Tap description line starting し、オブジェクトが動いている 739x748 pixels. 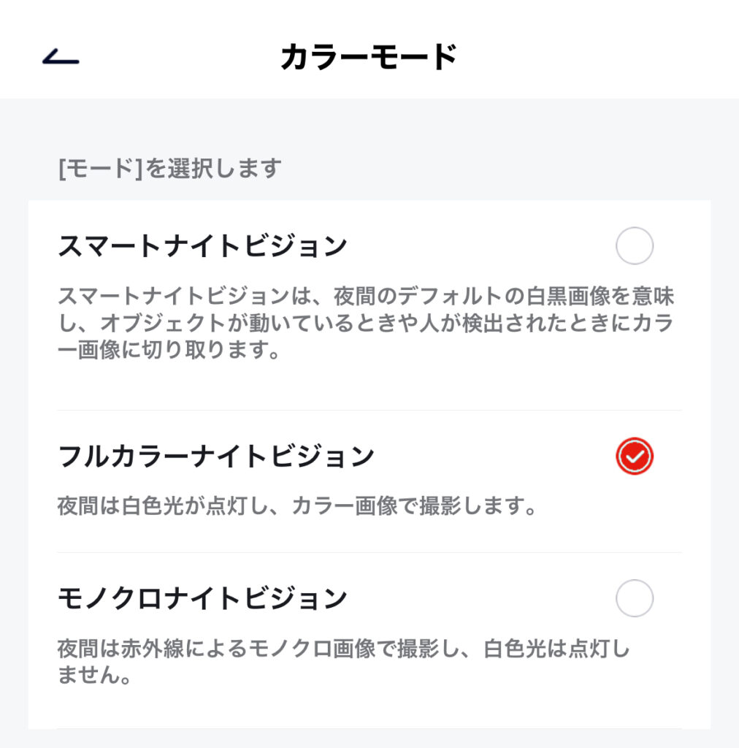(366, 323)
